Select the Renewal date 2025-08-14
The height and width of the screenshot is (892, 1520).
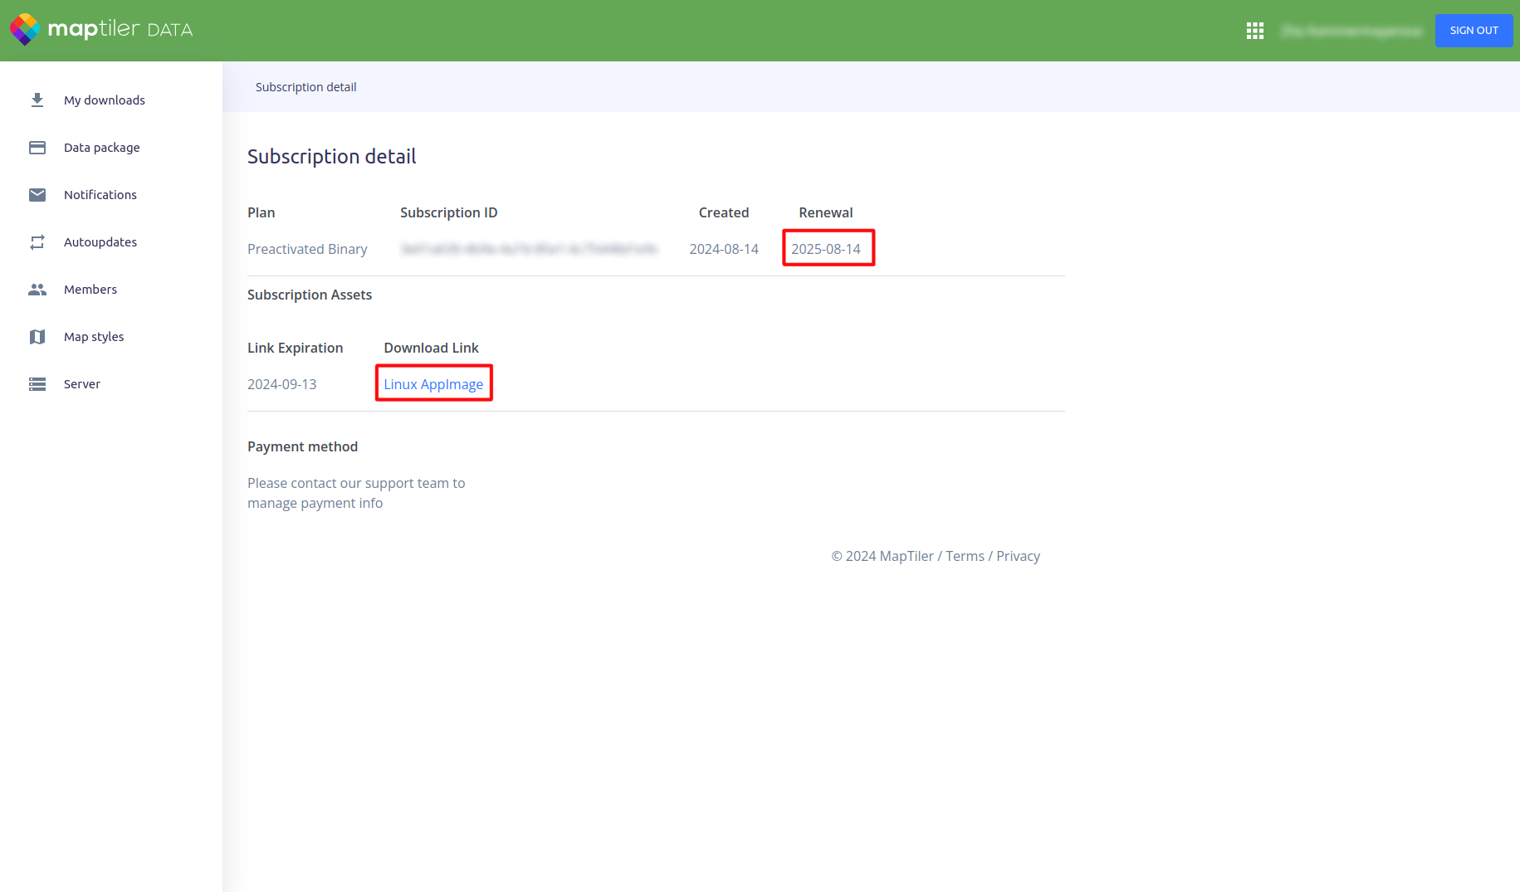[x=826, y=249]
